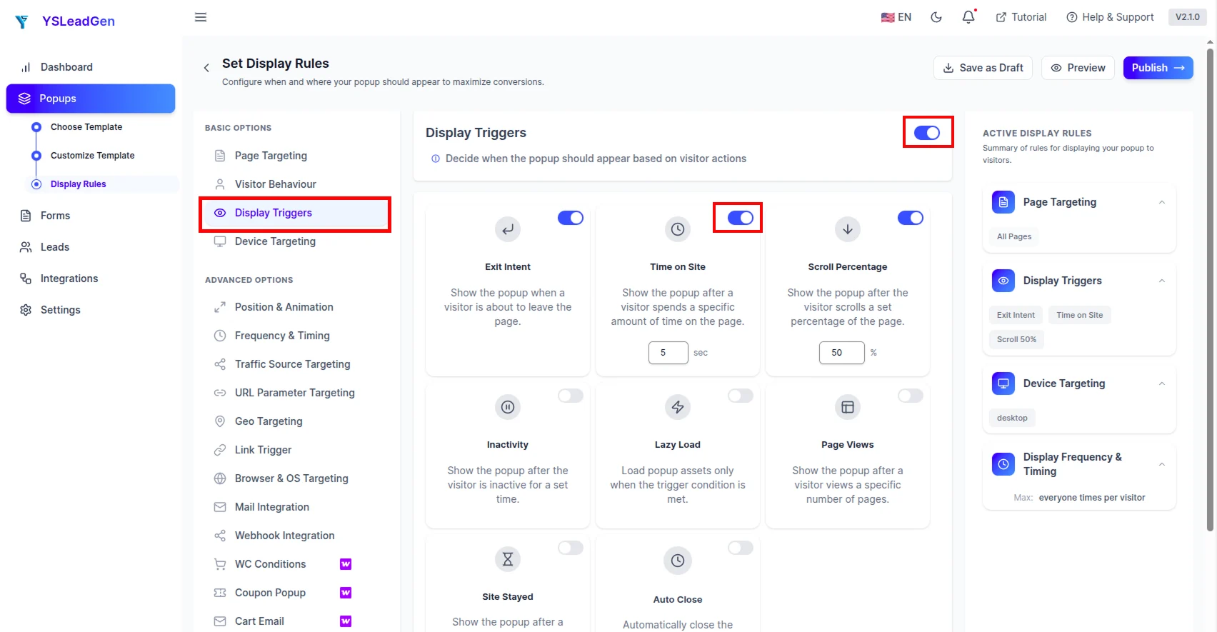Open the EN language selector

pos(896,17)
